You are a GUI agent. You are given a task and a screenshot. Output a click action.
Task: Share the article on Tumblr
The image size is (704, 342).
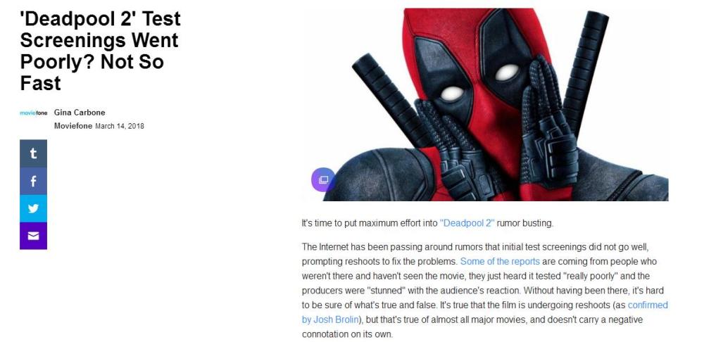pyautogui.click(x=33, y=153)
